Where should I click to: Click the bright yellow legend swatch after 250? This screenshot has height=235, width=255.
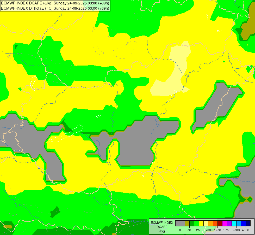[201, 224]
